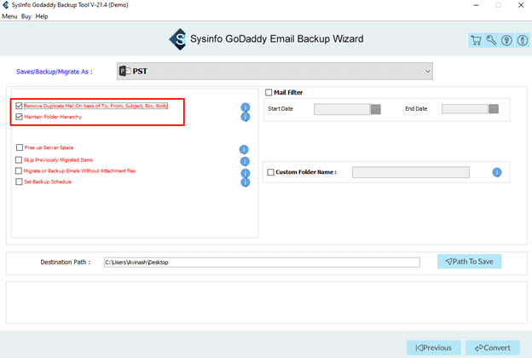Open the Start Date calendar picker

click(376, 109)
